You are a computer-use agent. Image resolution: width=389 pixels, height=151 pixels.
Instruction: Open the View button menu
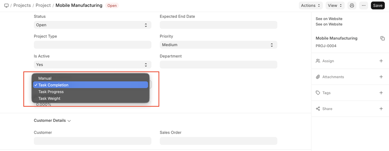335,5
